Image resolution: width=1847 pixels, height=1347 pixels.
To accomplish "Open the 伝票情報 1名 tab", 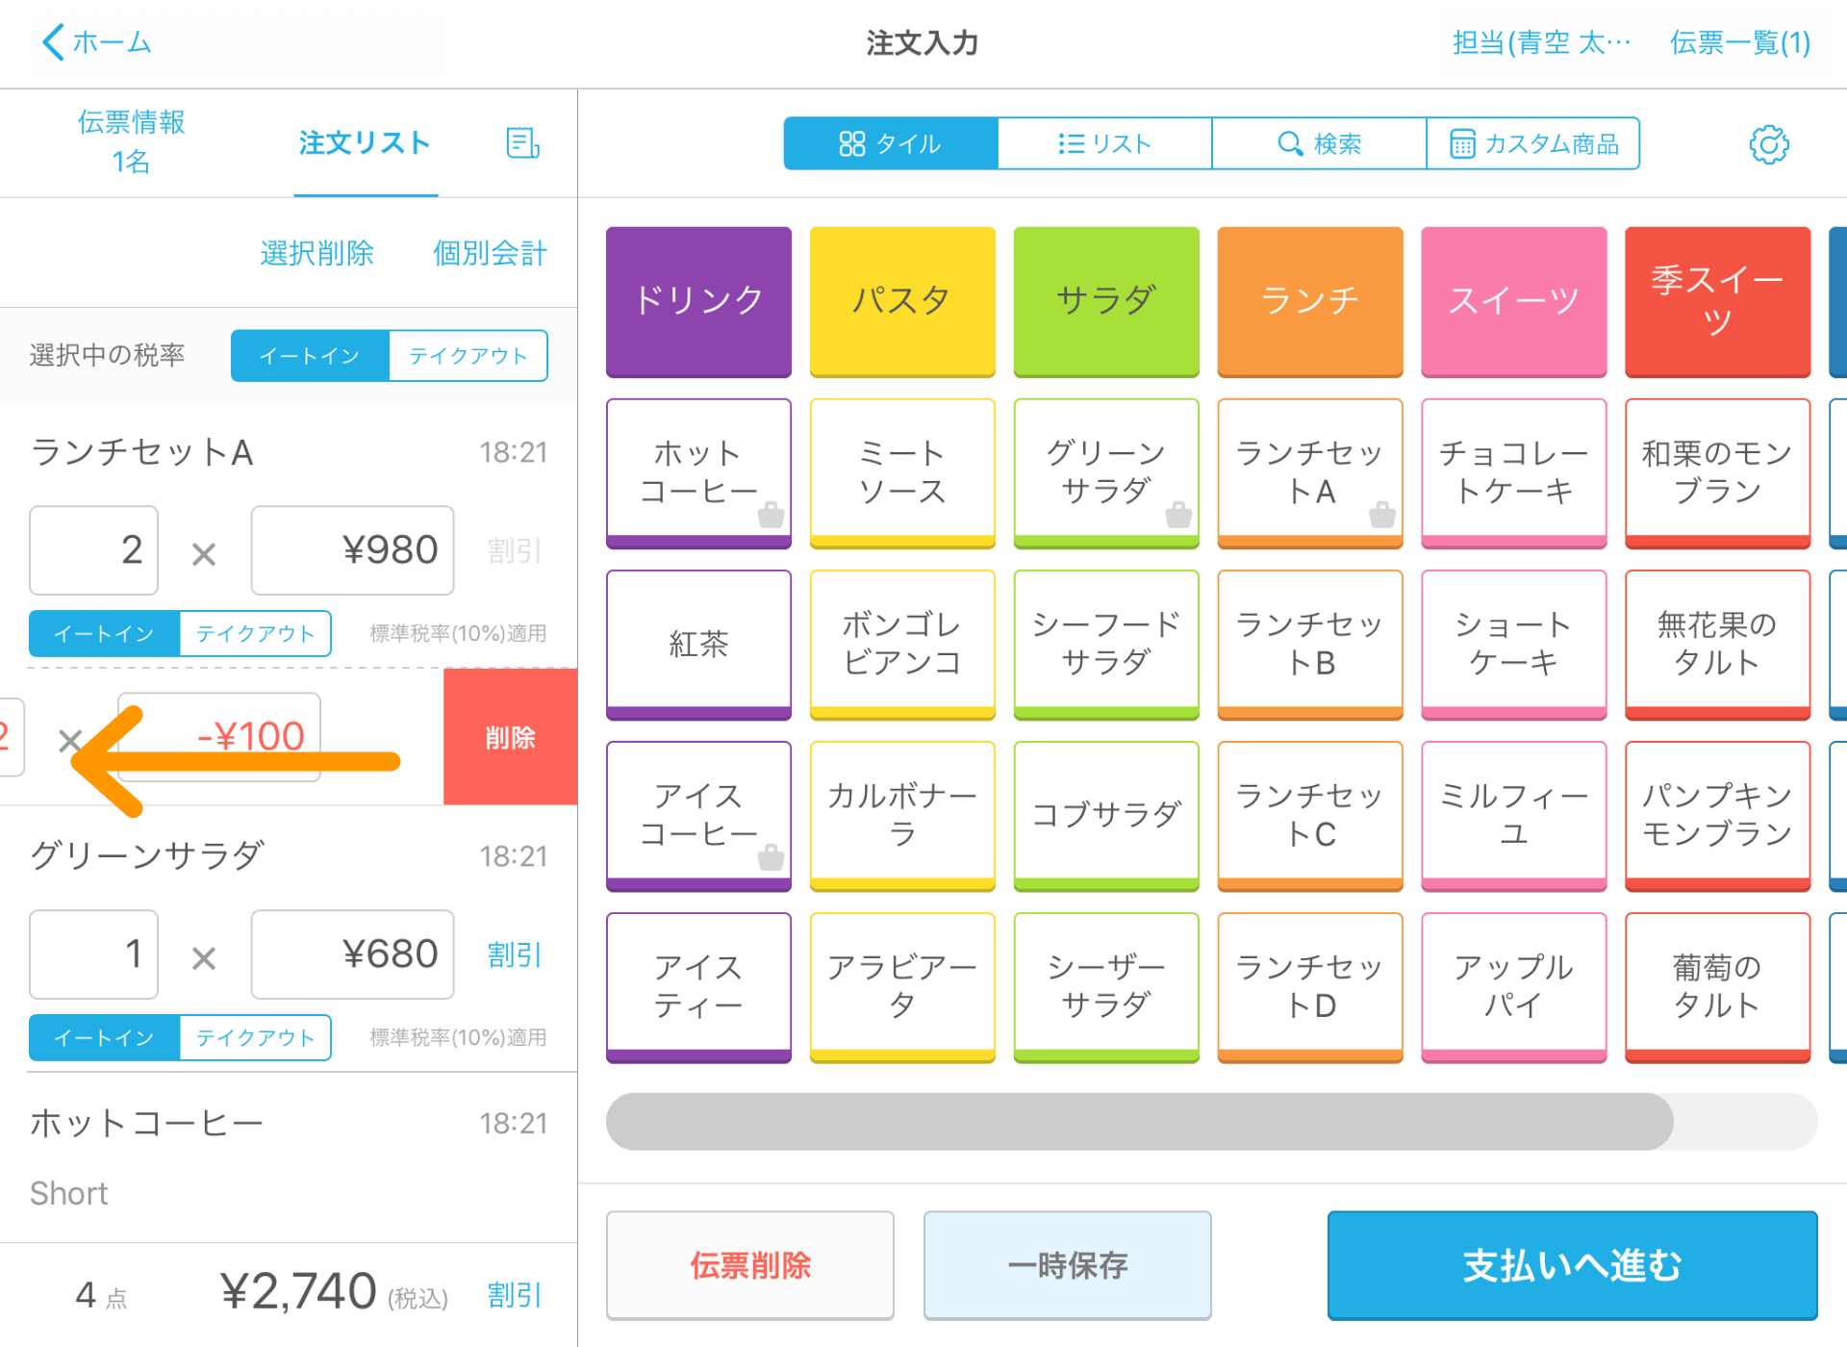I will [131, 141].
